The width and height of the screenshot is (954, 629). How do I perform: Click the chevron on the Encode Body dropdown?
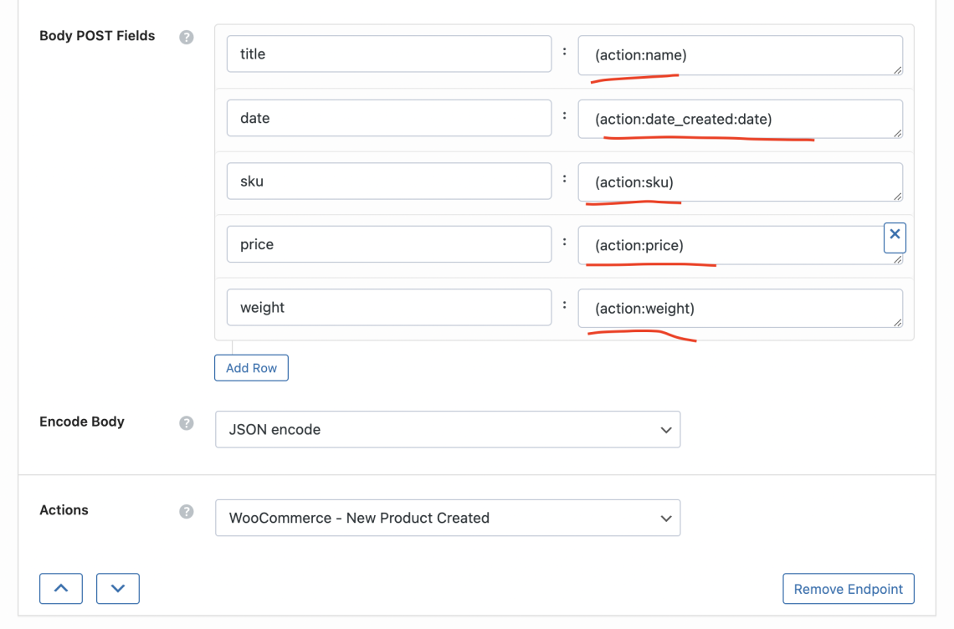coord(666,429)
